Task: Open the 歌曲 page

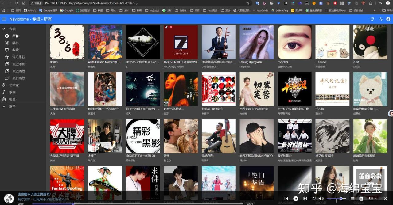Action: tap(23, 92)
